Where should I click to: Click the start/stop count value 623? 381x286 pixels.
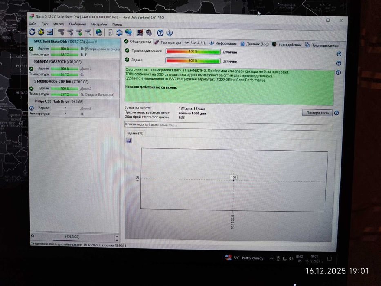click(181, 118)
